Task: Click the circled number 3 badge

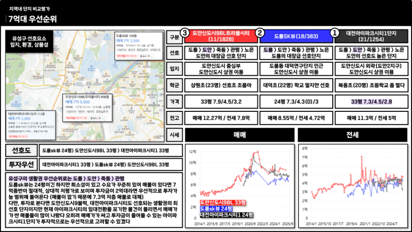Action: (x=185, y=33)
